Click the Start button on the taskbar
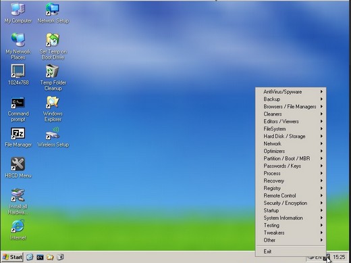The width and height of the screenshot is (351, 263). tap(12, 257)
